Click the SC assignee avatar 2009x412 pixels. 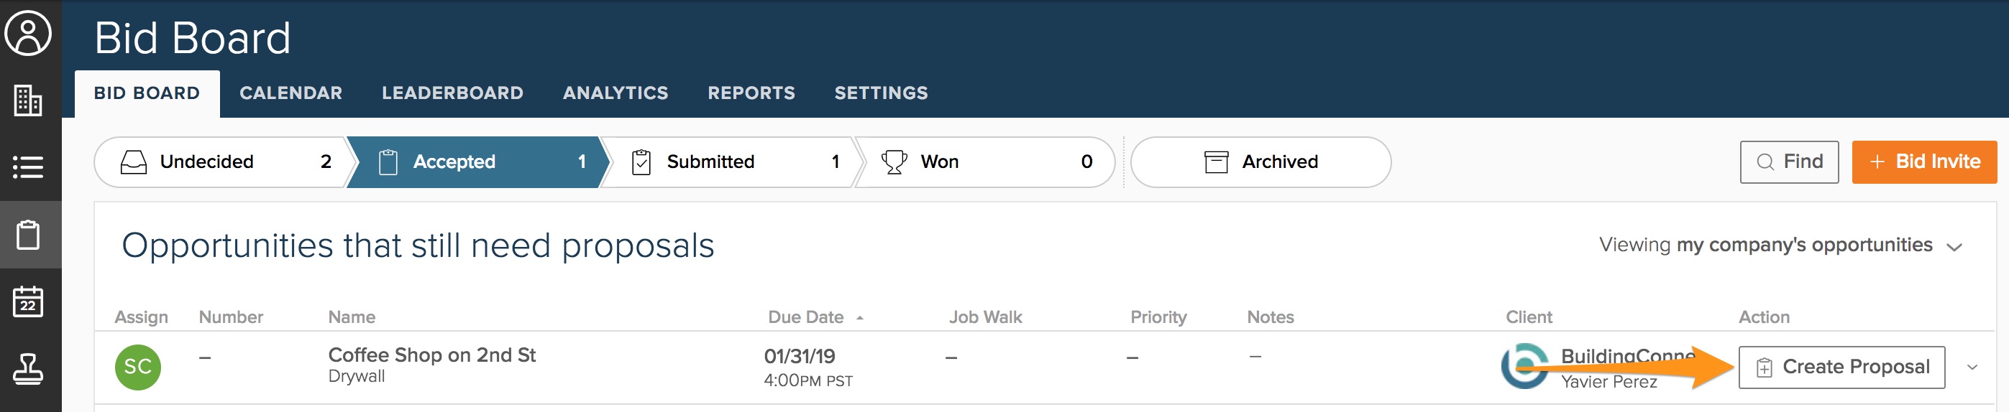coord(138,367)
